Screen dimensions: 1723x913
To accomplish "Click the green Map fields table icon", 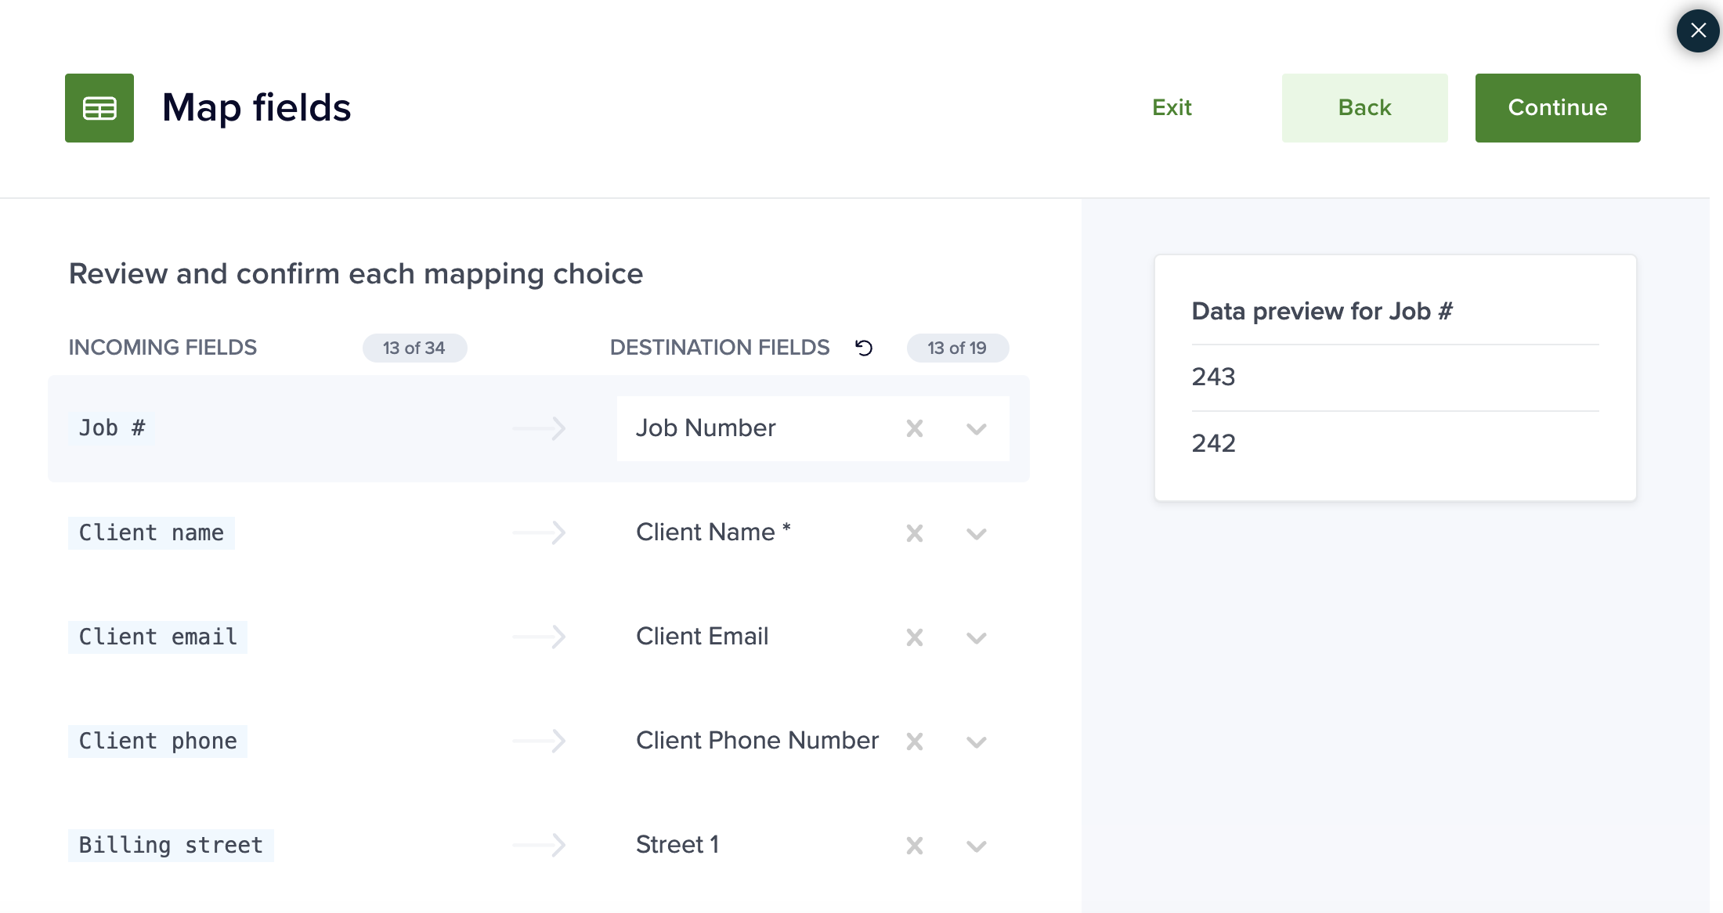I will 99,108.
